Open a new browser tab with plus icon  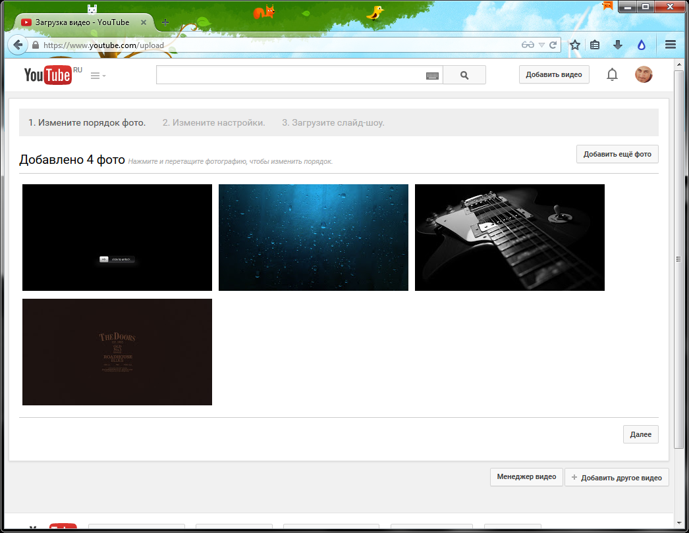pos(165,22)
